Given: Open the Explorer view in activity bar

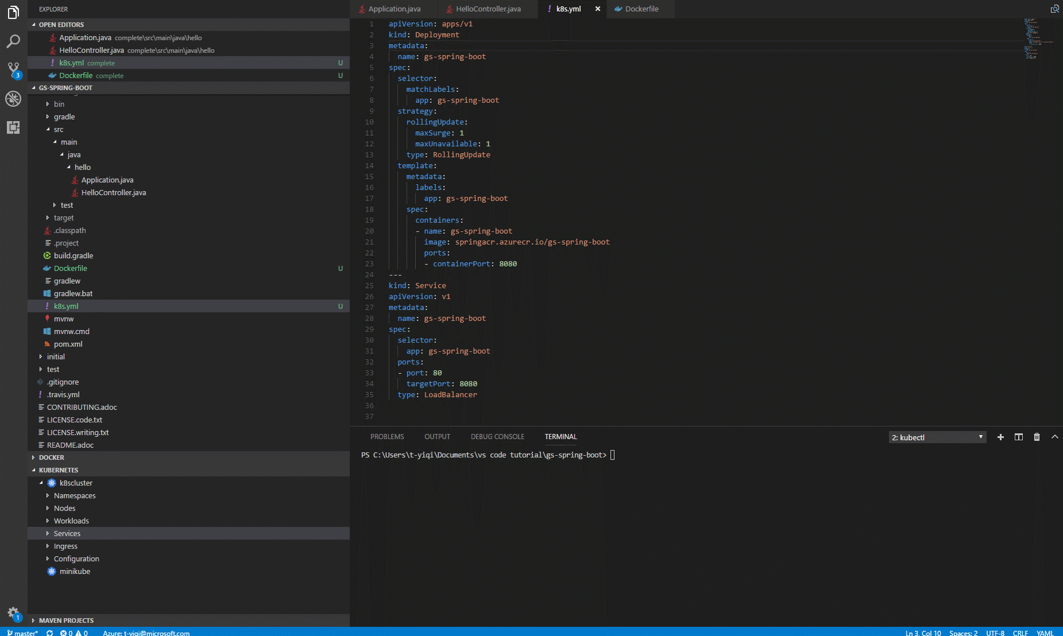Looking at the screenshot, I should tap(13, 12).
